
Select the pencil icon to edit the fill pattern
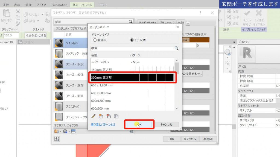point(93,116)
